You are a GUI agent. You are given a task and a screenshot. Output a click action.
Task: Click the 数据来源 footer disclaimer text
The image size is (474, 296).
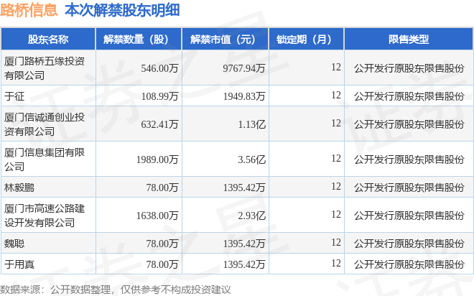click(x=116, y=290)
